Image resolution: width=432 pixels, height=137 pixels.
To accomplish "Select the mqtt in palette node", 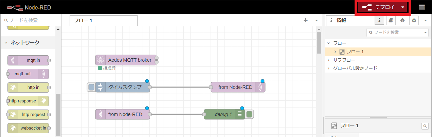I will pyautogui.click(x=28, y=60).
